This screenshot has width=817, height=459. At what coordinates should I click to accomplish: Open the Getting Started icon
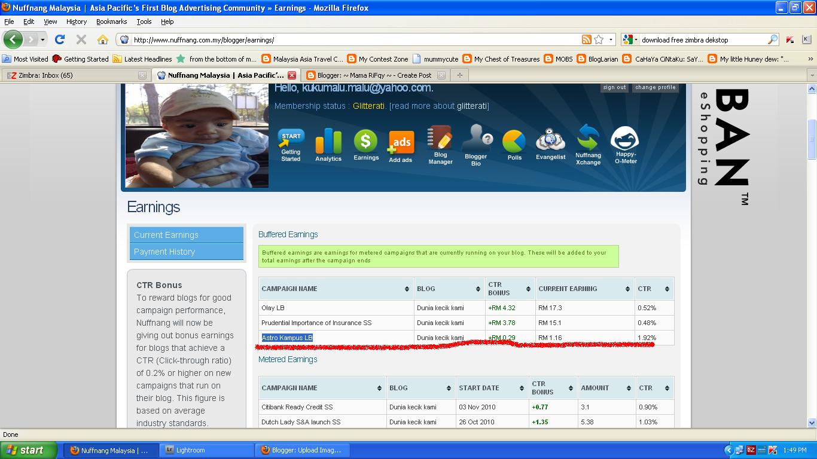pyautogui.click(x=291, y=145)
